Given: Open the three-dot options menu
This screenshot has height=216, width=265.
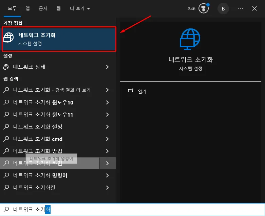Looking at the screenshot, I should (x=240, y=8).
